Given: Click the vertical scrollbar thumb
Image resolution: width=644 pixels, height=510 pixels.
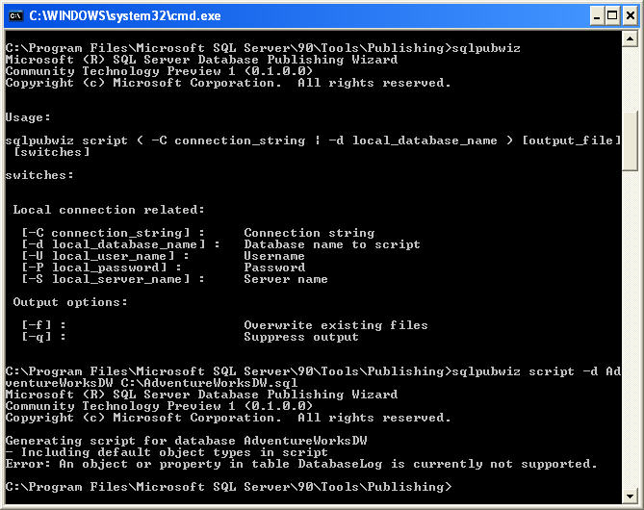Looking at the screenshot, I should tap(631, 140).
